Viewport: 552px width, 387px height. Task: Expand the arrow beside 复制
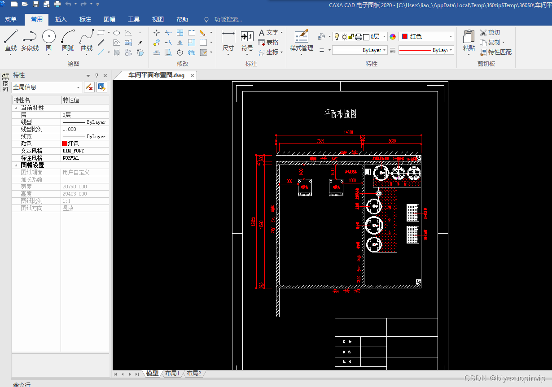pos(503,43)
